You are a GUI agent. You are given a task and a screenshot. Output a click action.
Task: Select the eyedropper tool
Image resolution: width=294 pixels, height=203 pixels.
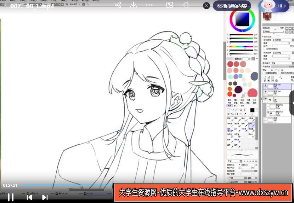coord(245,114)
